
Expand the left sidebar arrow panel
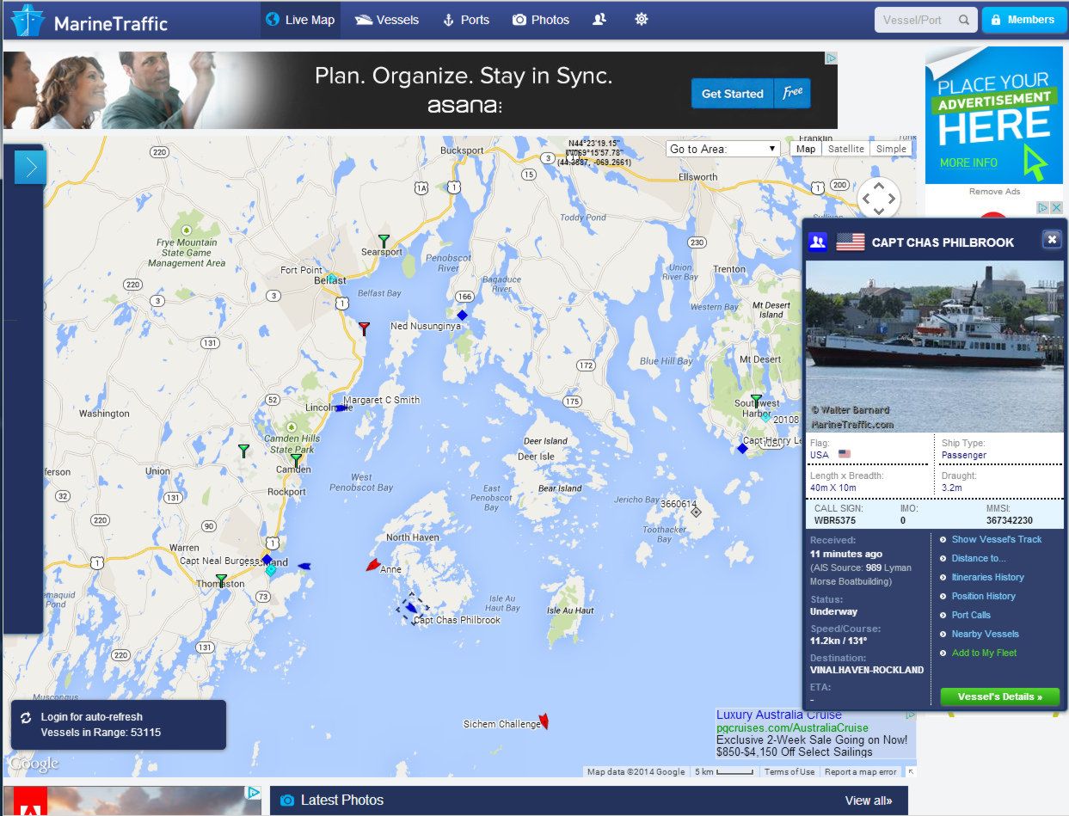30,167
